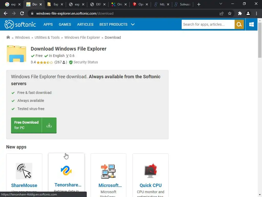The height and width of the screenshot is (197, 262).
Task: Open Quick CPU app icon
Action: click(x=150, y=171)
